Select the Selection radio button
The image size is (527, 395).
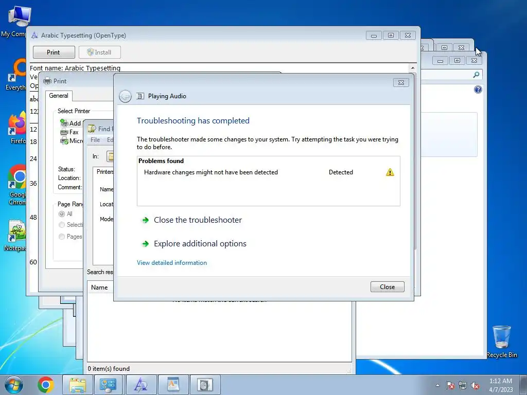pyautogui.click(x=62, y=225)
